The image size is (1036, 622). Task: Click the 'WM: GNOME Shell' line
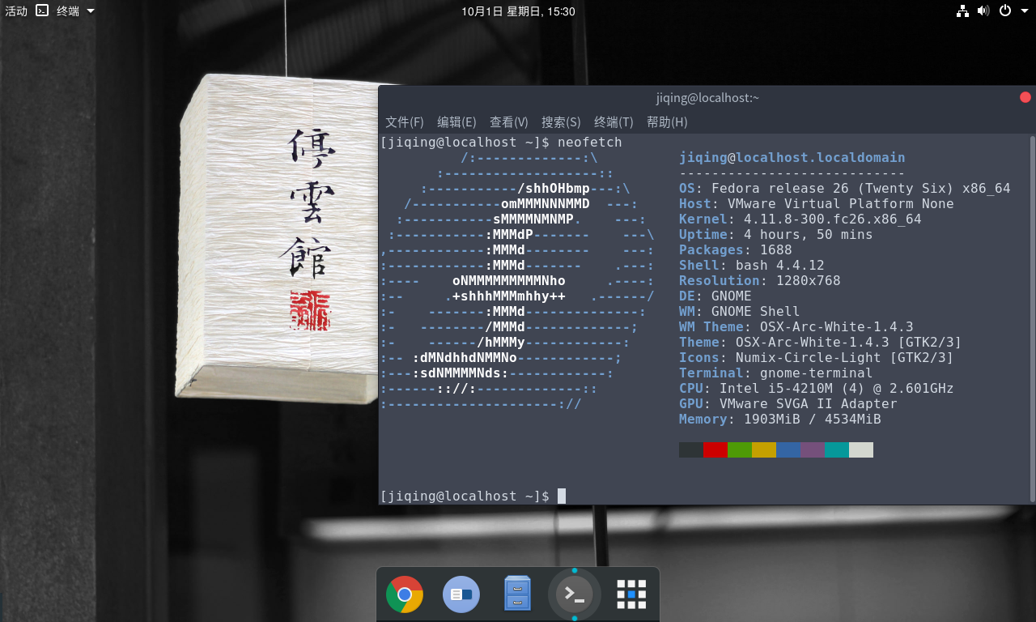[740, 312]
